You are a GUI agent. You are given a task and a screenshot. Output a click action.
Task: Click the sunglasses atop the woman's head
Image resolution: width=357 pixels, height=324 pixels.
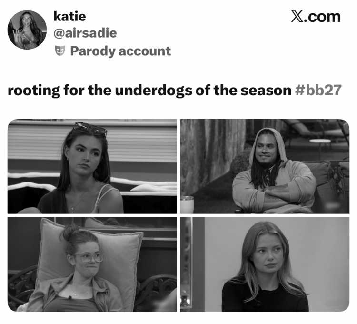90,129
